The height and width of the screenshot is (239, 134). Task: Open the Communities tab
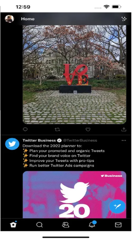tap(66, 225)
